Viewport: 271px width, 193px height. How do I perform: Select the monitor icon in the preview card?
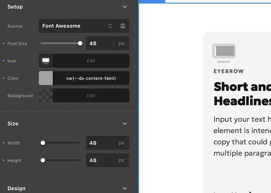pyautogui.click(x=224, y=53)
